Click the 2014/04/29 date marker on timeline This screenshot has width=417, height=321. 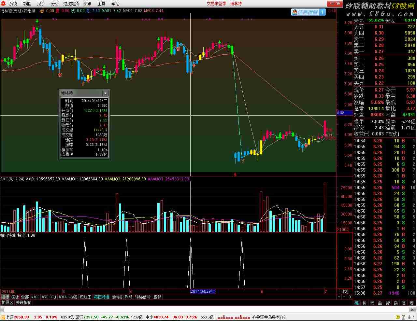click(203, 291)
